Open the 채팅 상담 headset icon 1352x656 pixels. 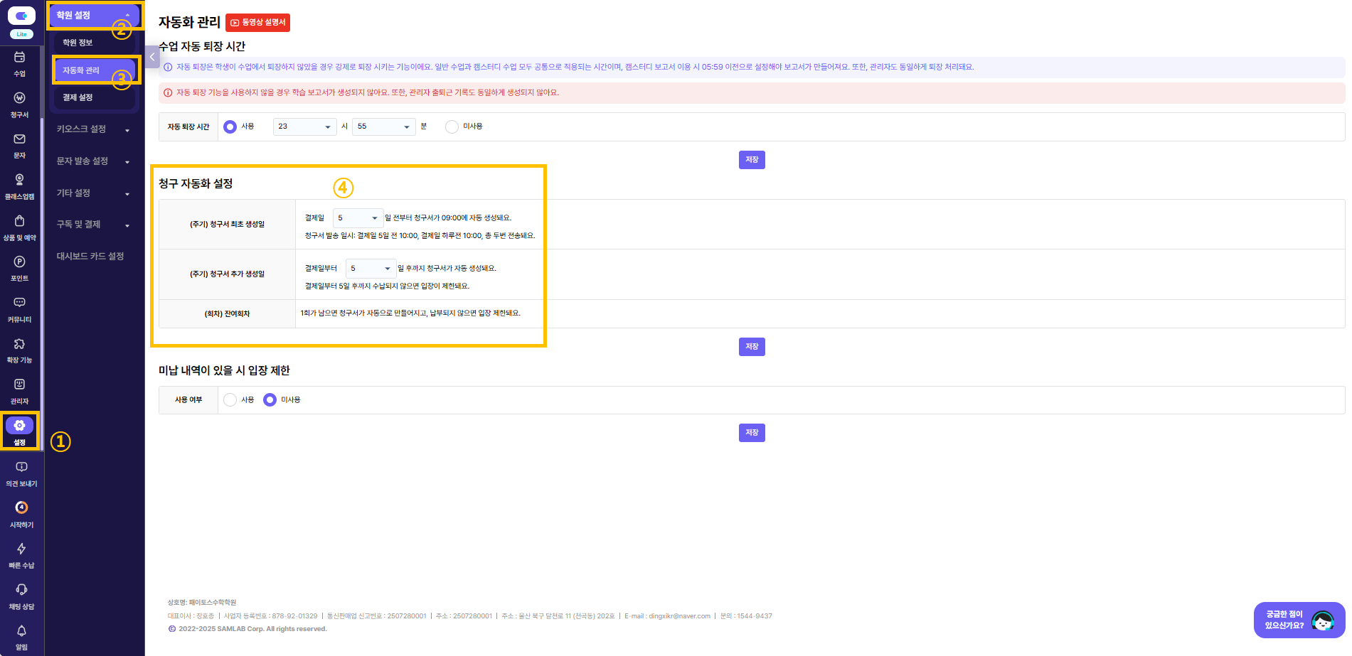[21, 590]
